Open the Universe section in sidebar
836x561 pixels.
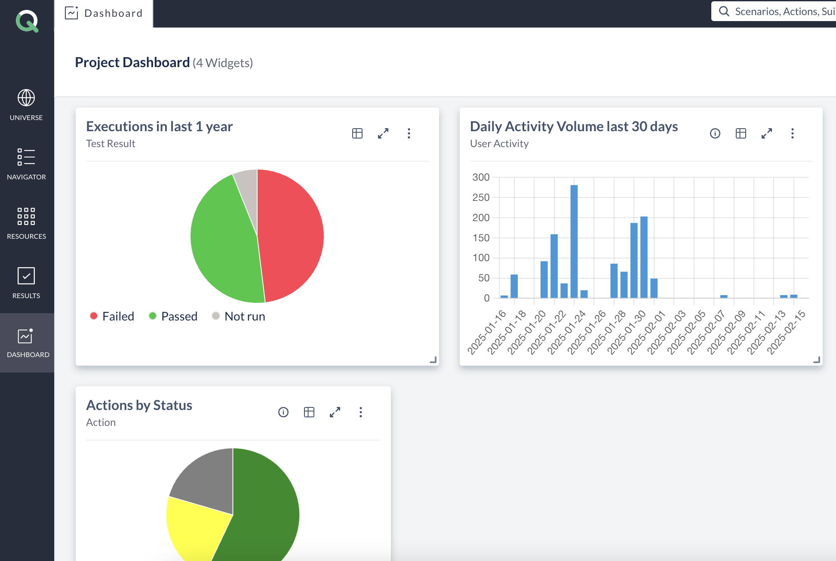pyautogui.click(x=26, y=104)
